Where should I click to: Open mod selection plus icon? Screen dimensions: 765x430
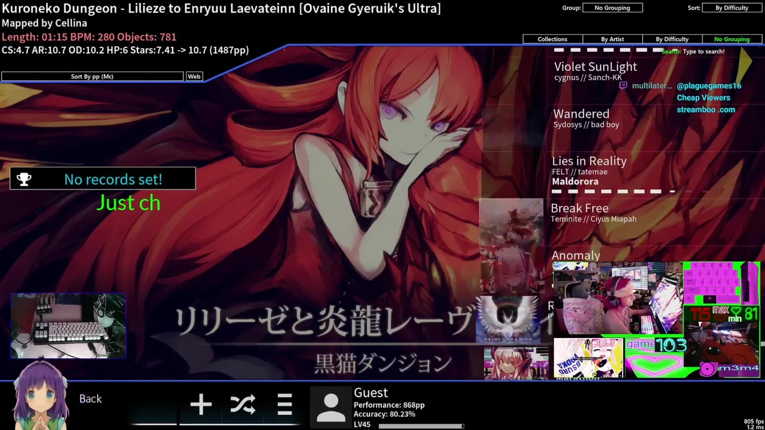[x=201, y=404]
